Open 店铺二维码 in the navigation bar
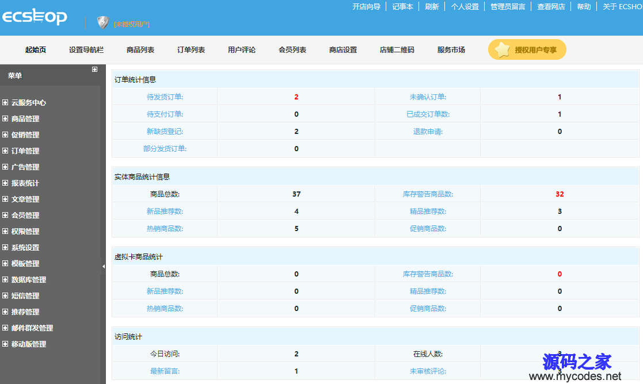643x384 pixels. [397, 49]
